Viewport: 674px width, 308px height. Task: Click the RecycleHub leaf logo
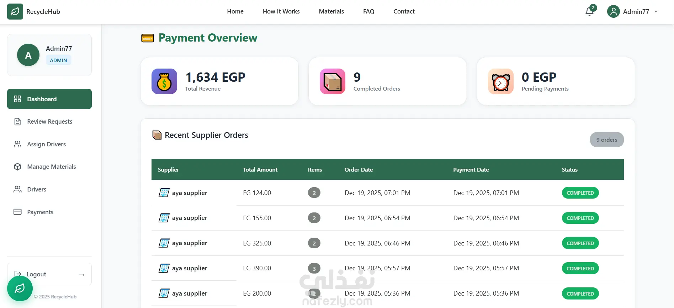click(x=15, y=12)
